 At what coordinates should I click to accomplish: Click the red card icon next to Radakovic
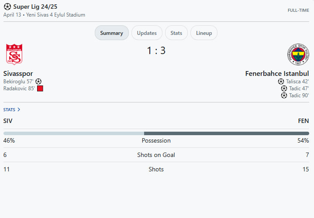(40, 89)
